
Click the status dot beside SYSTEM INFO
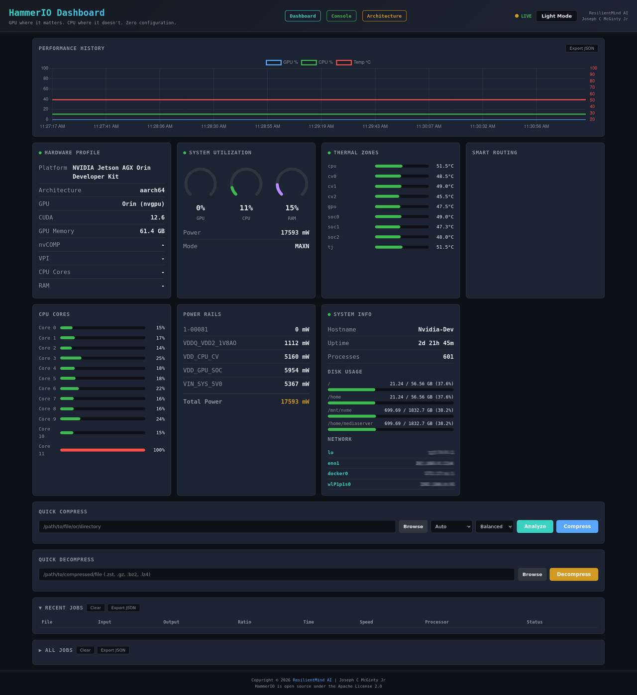(328, 314)
